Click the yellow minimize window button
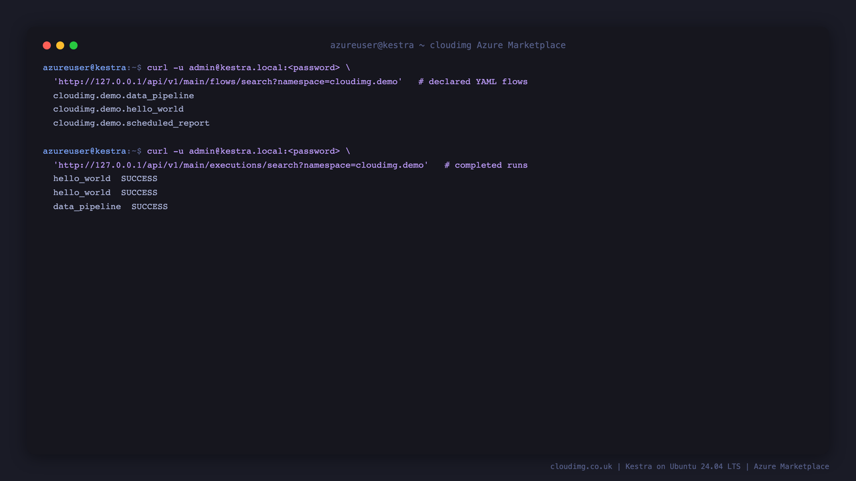This screenshot has width=856, height=481. pos(60,45)
